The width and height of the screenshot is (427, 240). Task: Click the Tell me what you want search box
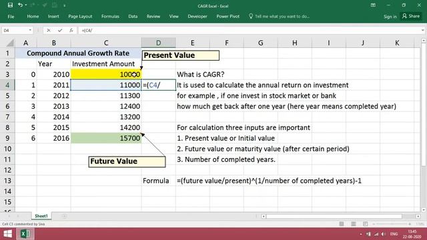pyautogui.click(x=279, y=16)
